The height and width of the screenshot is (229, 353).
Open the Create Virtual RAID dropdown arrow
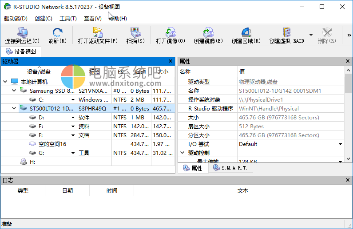pos(311,35)
